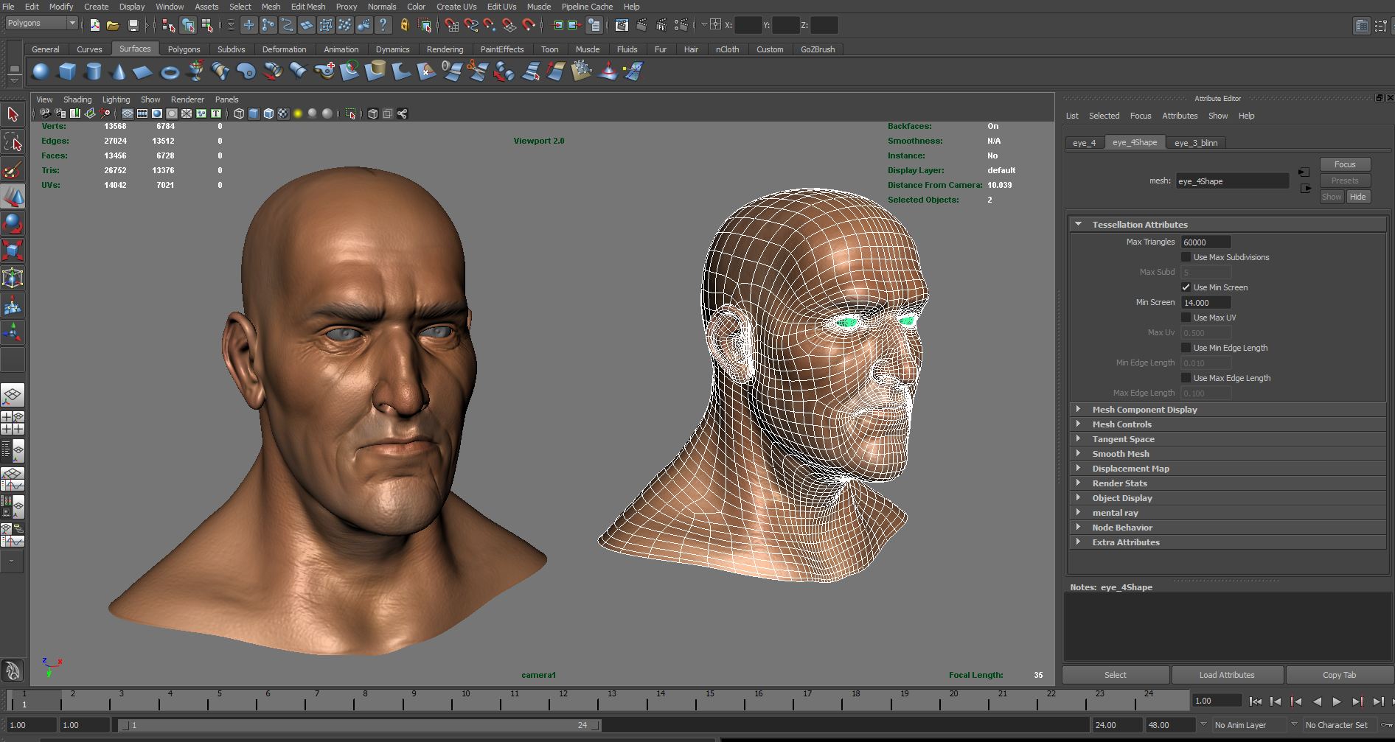Click the lock selection padlock icon

[405, 25]
